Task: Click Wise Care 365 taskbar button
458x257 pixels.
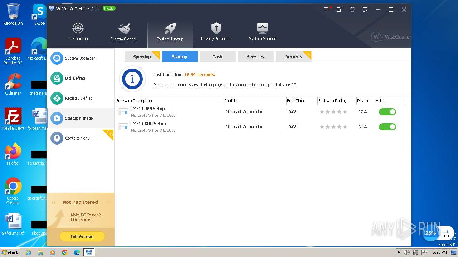Action: [89, 252]
